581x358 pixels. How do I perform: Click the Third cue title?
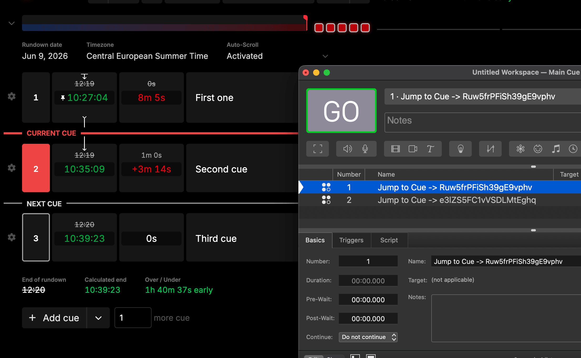point(216,238)
